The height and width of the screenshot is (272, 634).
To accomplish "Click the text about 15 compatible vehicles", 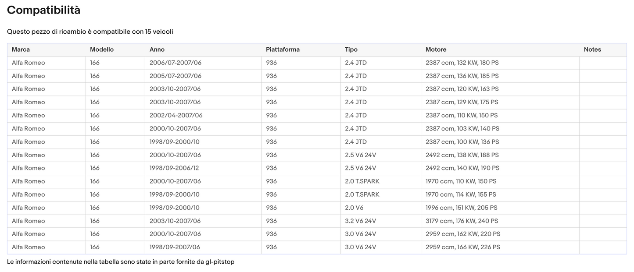I will click(90, 32).
